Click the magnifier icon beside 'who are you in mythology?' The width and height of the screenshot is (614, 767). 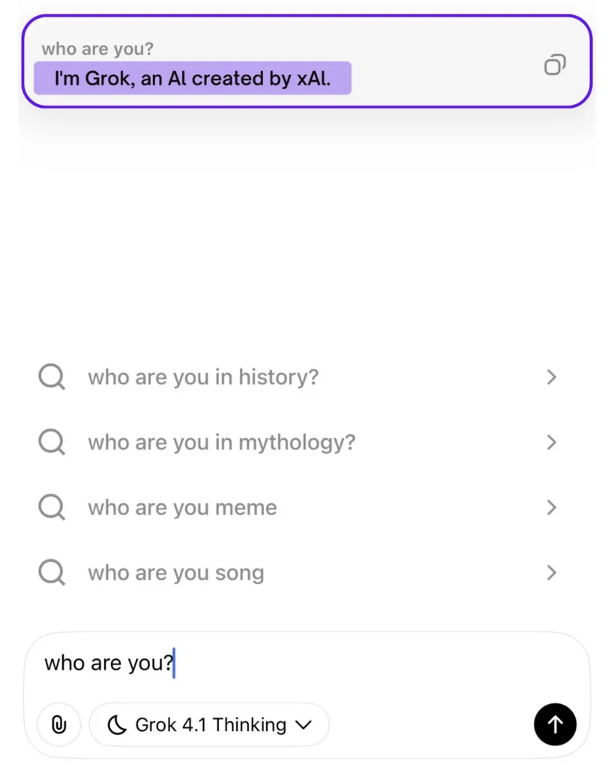point(51,442)
